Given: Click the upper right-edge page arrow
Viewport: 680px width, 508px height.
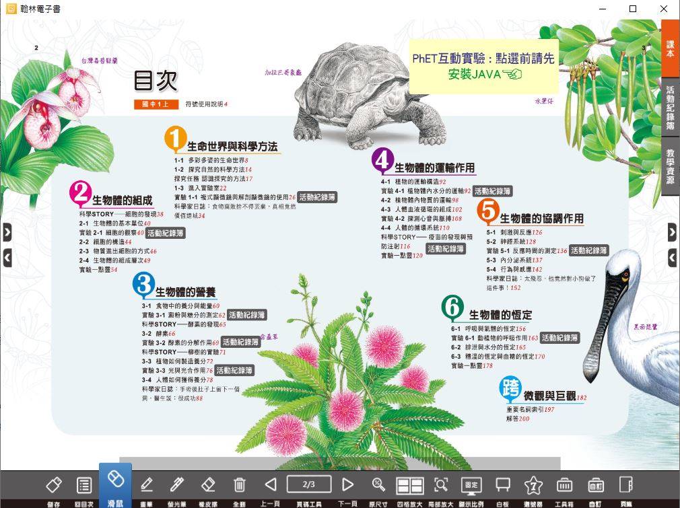Looking at the screenshot, I should (x=672, y=233).
